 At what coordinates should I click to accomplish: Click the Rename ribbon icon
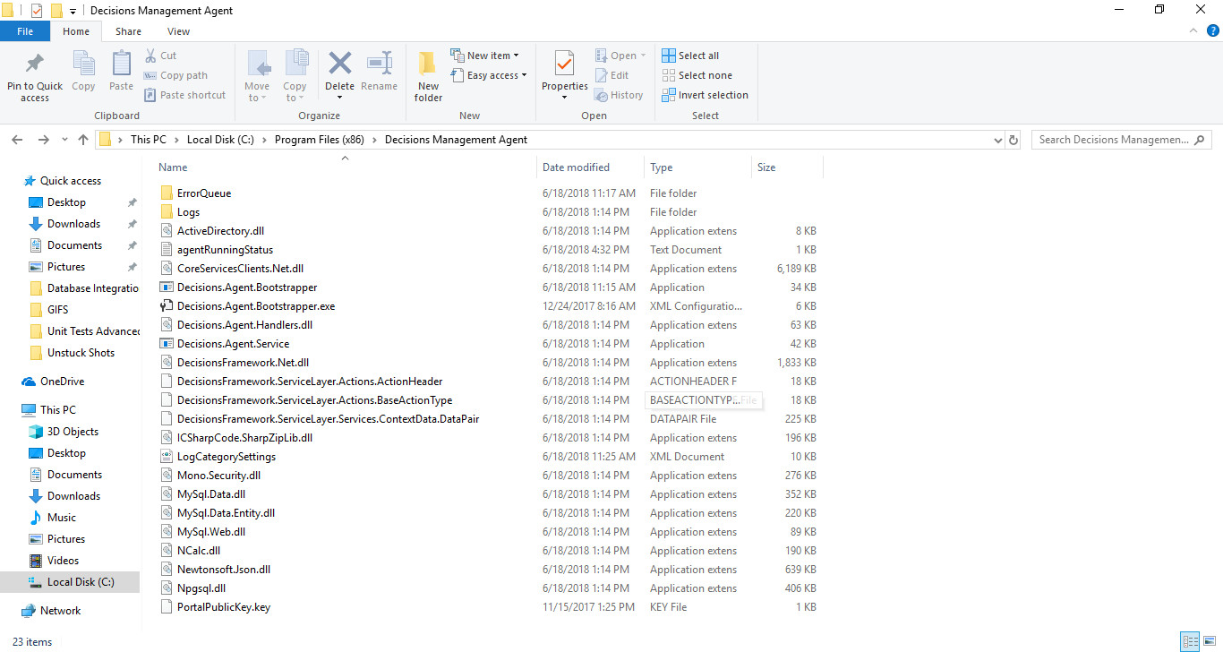379,64
